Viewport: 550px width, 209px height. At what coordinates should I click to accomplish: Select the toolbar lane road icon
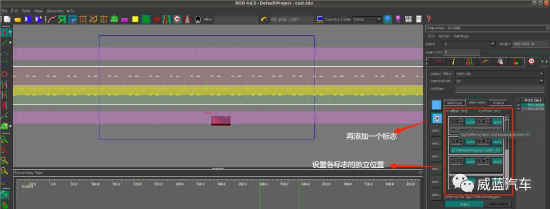167,19
